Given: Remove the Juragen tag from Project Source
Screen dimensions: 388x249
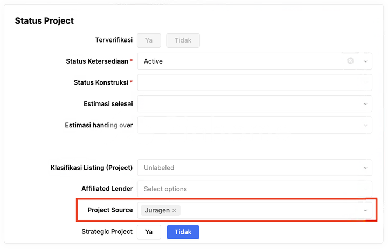Looking at the screenshot, I should [x=174, y=210].
